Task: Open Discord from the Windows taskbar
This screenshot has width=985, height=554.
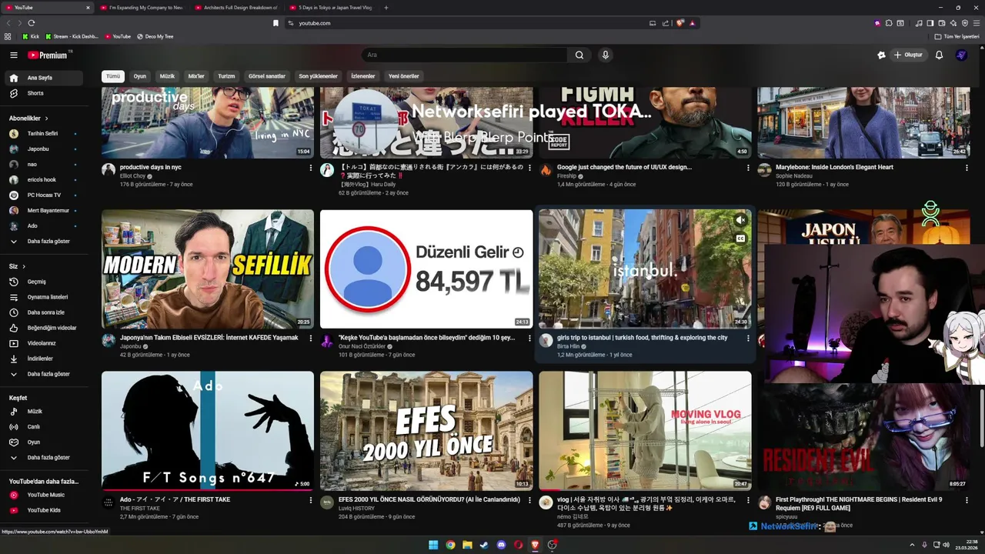Action: tap(501, 545)
